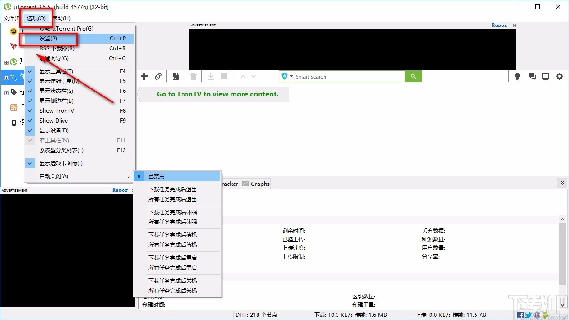Click the yellow face icon in the sidebar

(13, 31)
